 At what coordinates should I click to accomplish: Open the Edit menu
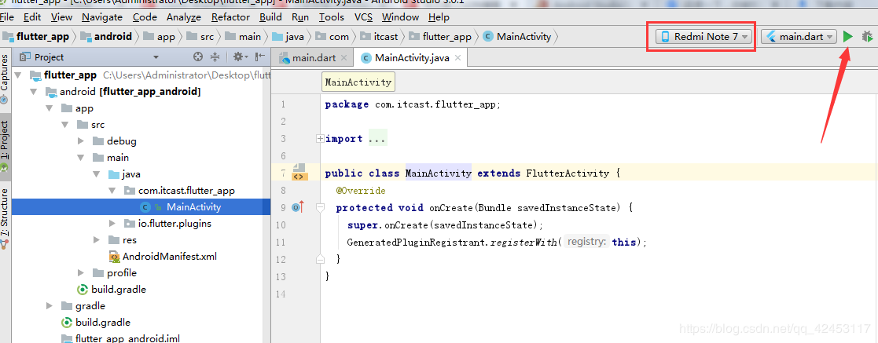pyautogui.click(x=32, y=17)
